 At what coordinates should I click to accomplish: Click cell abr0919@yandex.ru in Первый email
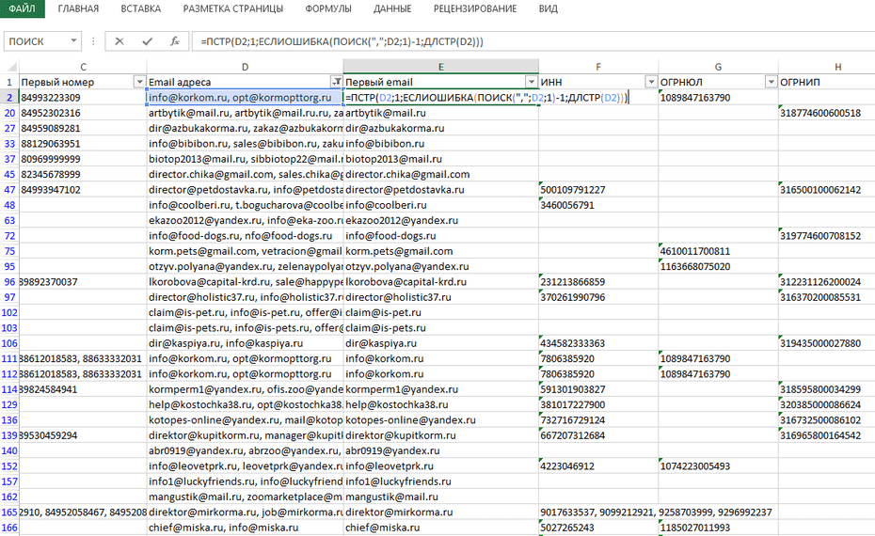[441, 450]
